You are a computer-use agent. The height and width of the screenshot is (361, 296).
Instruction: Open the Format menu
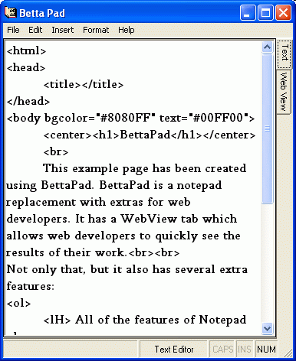tap(96, 30)
